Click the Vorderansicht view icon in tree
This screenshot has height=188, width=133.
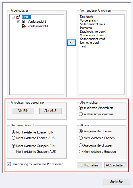[x=24, y=22]
